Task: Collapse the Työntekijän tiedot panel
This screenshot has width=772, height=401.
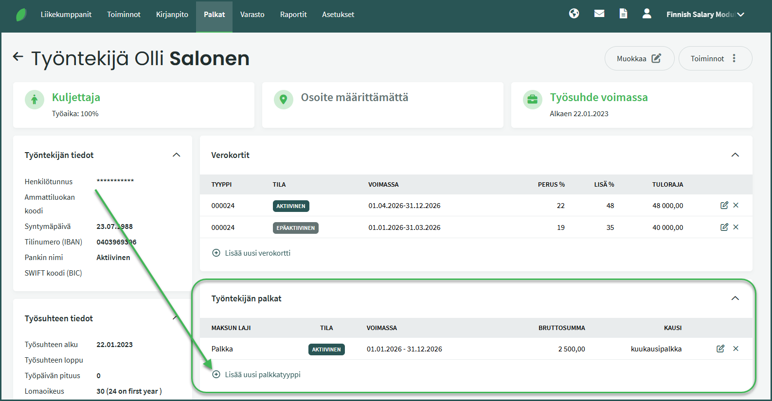Action: pyautogui.click(x=177, y=155)
